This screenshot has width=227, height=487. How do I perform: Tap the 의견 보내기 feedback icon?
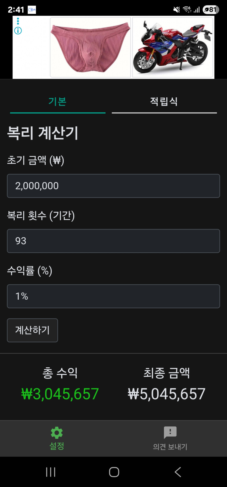[170, 432]
